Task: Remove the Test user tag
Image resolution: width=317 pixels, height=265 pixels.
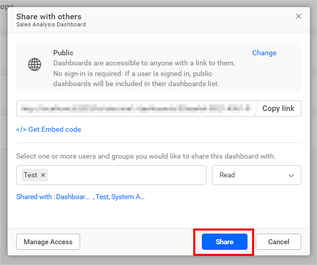Action: [43, 175]
